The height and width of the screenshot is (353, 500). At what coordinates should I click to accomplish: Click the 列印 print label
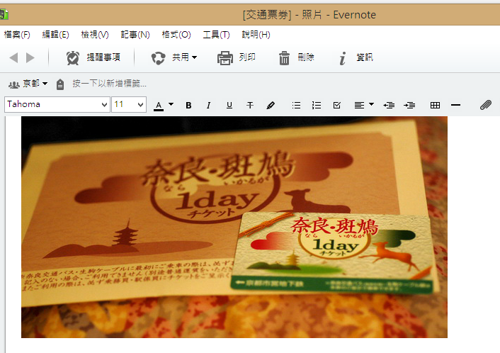(x=247, y=57)
